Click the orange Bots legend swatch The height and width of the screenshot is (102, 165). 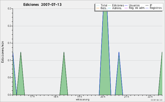pyautogui.click(x=98, y=8)
